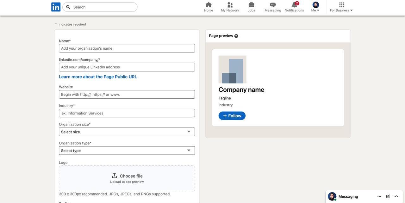
Task: Open the For Business menu
Action: pos(341,7)
